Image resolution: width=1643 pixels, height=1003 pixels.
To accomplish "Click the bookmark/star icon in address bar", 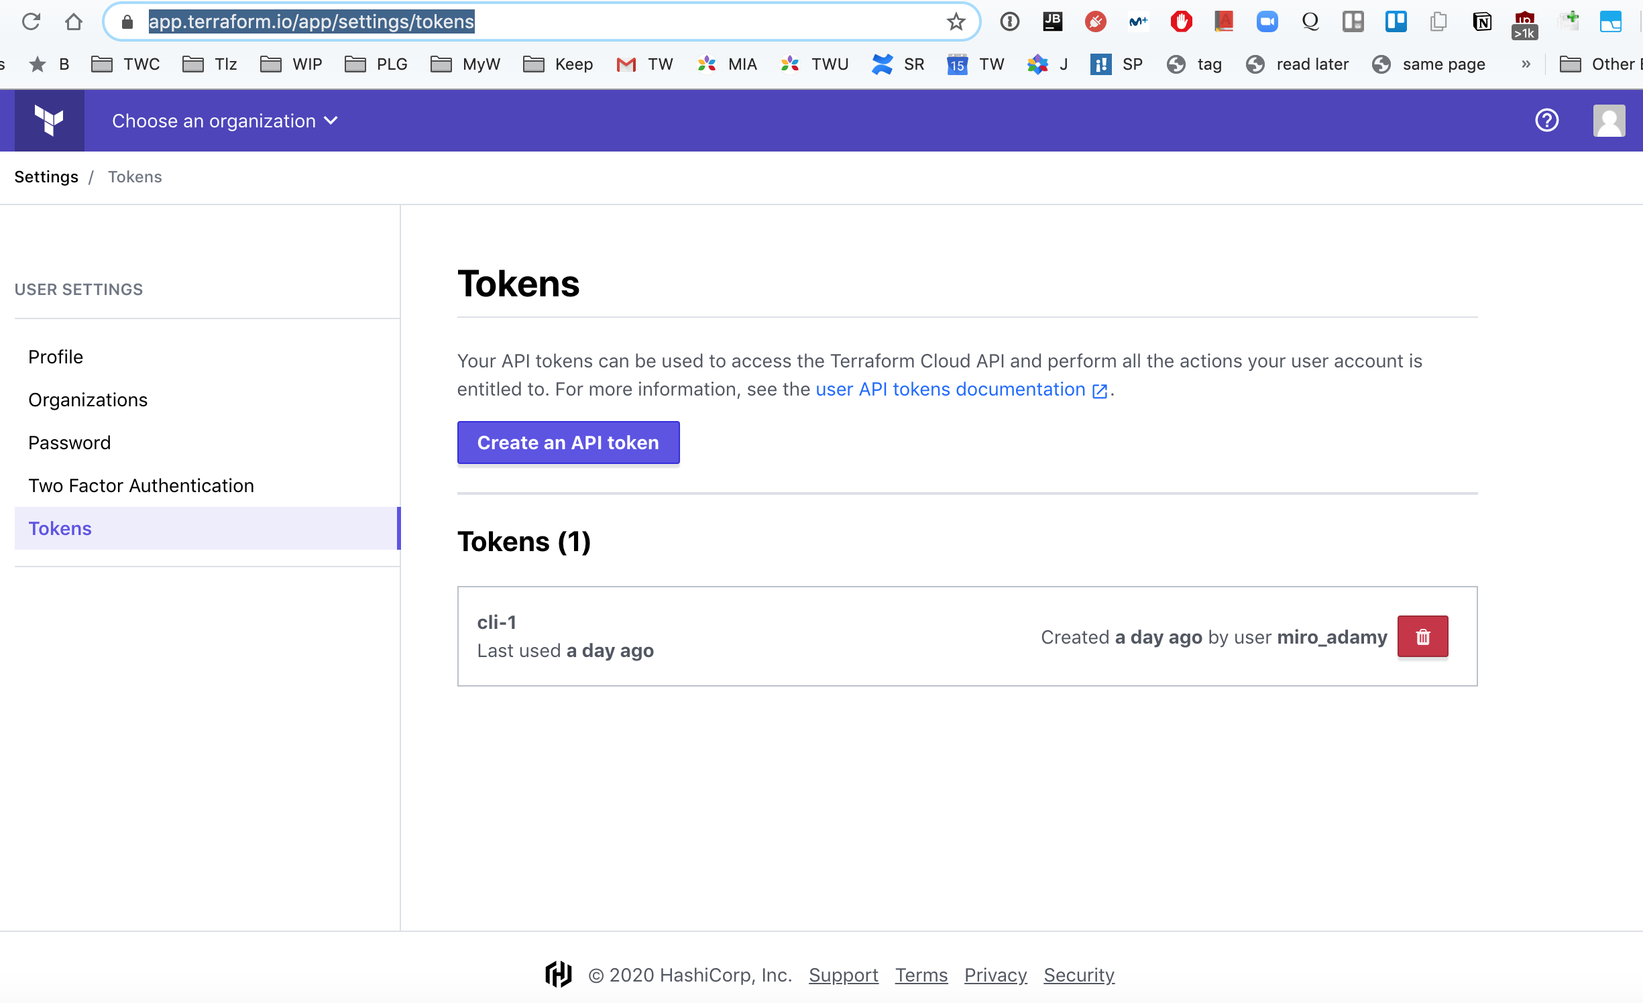I will pos(956,20).
